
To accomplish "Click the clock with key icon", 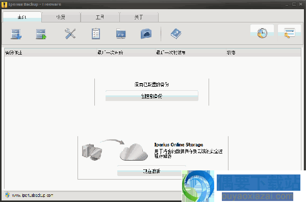I will 262,33.
